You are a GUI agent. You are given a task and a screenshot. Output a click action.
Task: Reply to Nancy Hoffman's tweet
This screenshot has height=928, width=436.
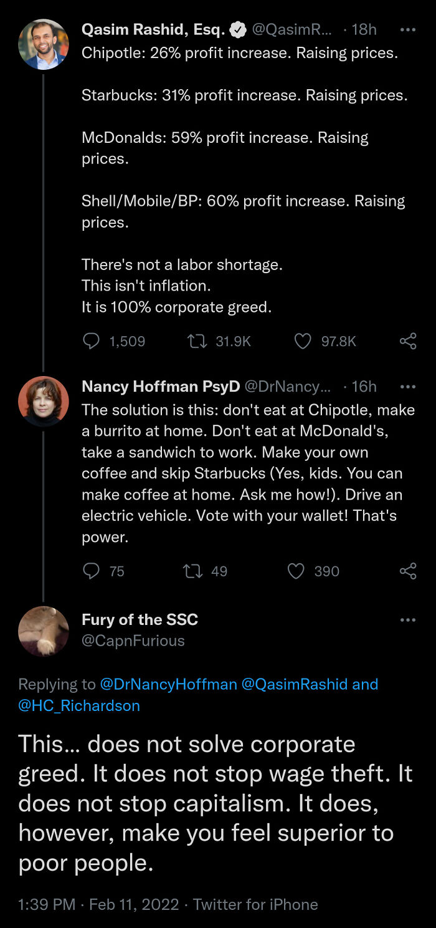[x=92, y=571]
